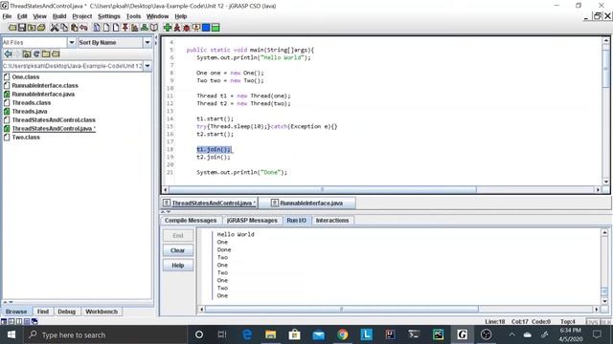The image size is (613, 344).
Task: Click the editor horizontal scrollbar thumb
Action: point(322,189)
